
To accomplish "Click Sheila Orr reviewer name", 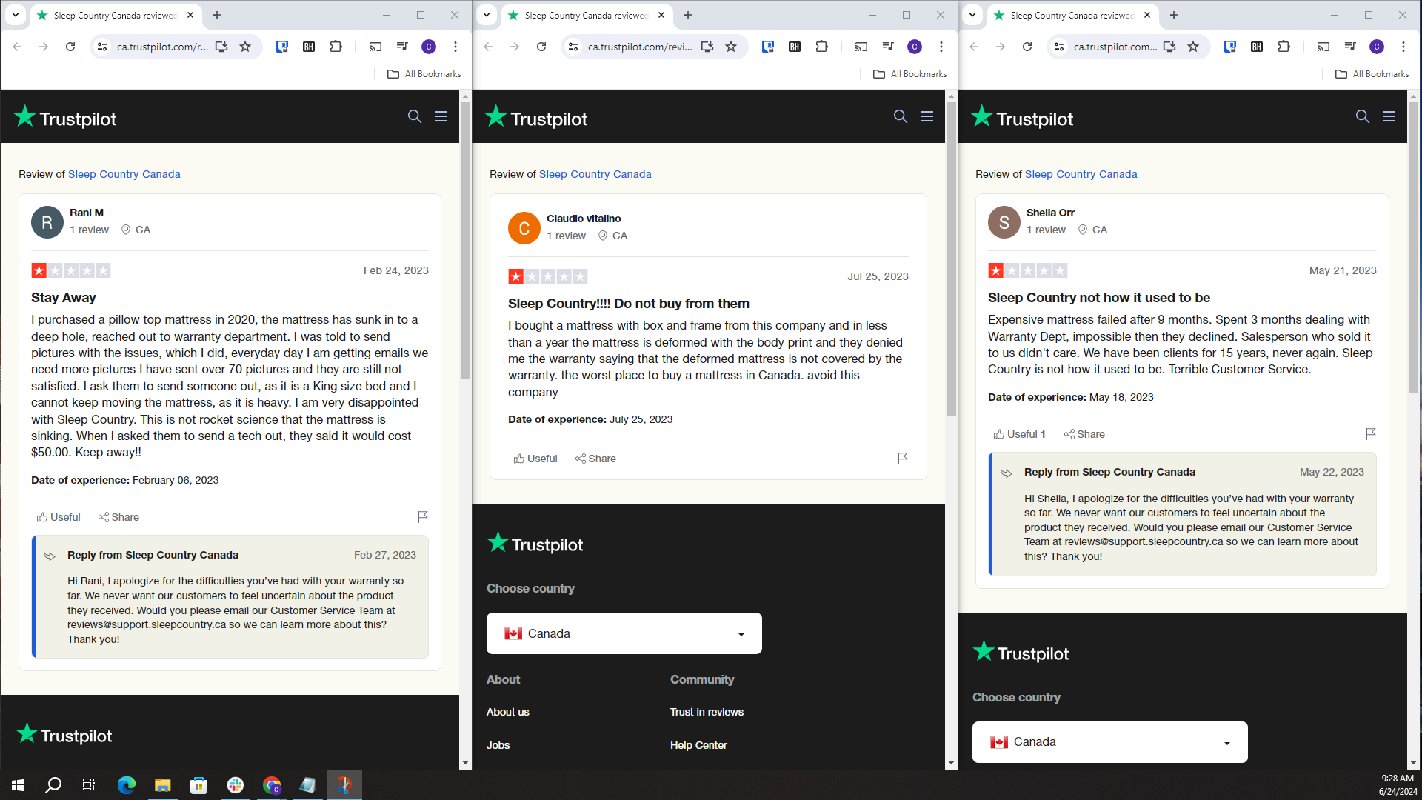I will (1050, 213).
